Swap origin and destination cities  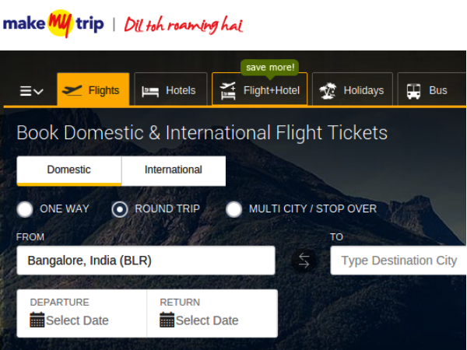tap(304, 261)
